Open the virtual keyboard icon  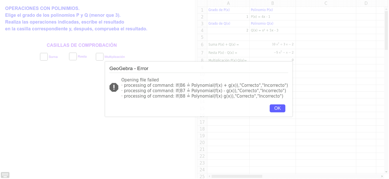click(x=5, y=175)
